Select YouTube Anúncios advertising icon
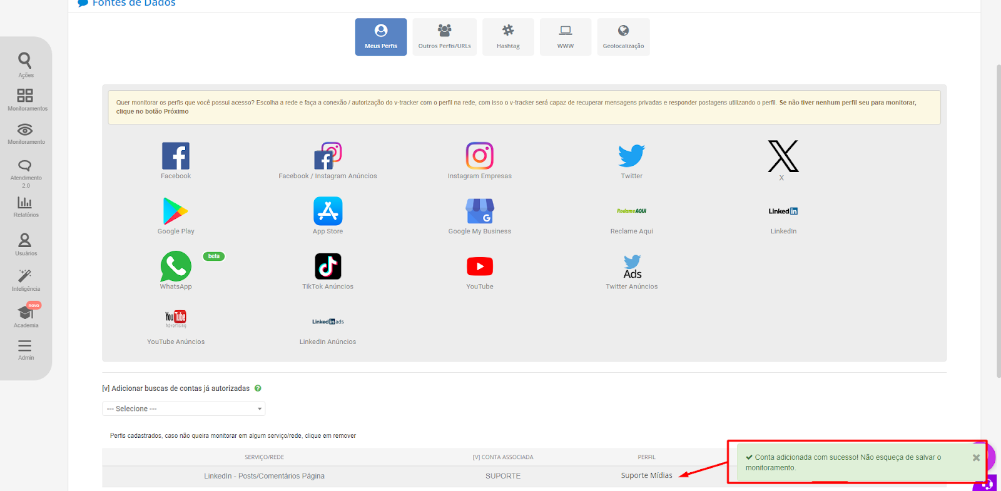Viewport: 1001px width, 491px height. [x=176, y=319]
